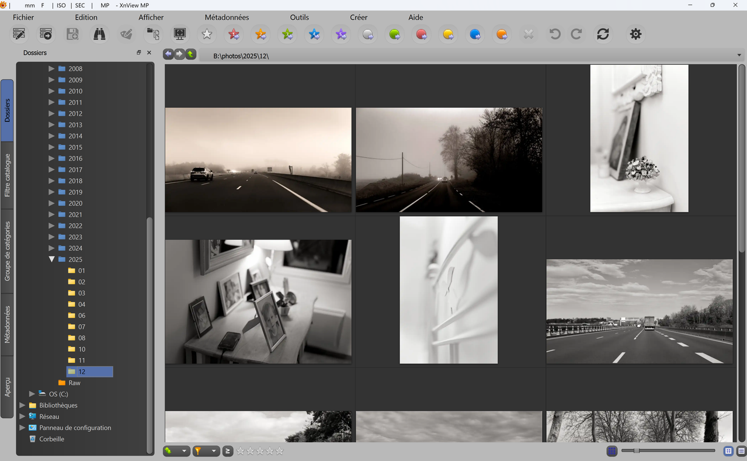
Task: Apply the red 1-star rating icon
Action: click(x=234, y=34)
